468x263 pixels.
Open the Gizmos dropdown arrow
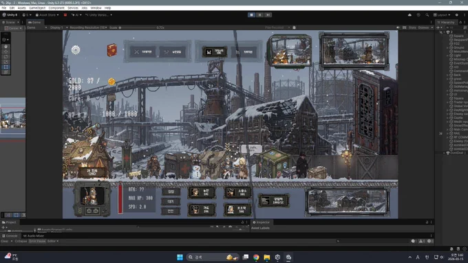432,27
